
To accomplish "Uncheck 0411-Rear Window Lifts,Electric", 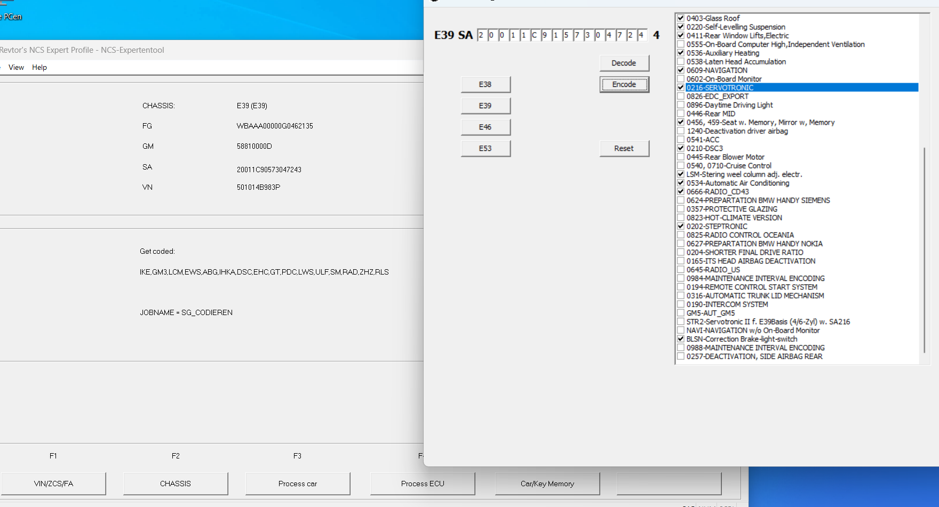I will pos(681,36).
